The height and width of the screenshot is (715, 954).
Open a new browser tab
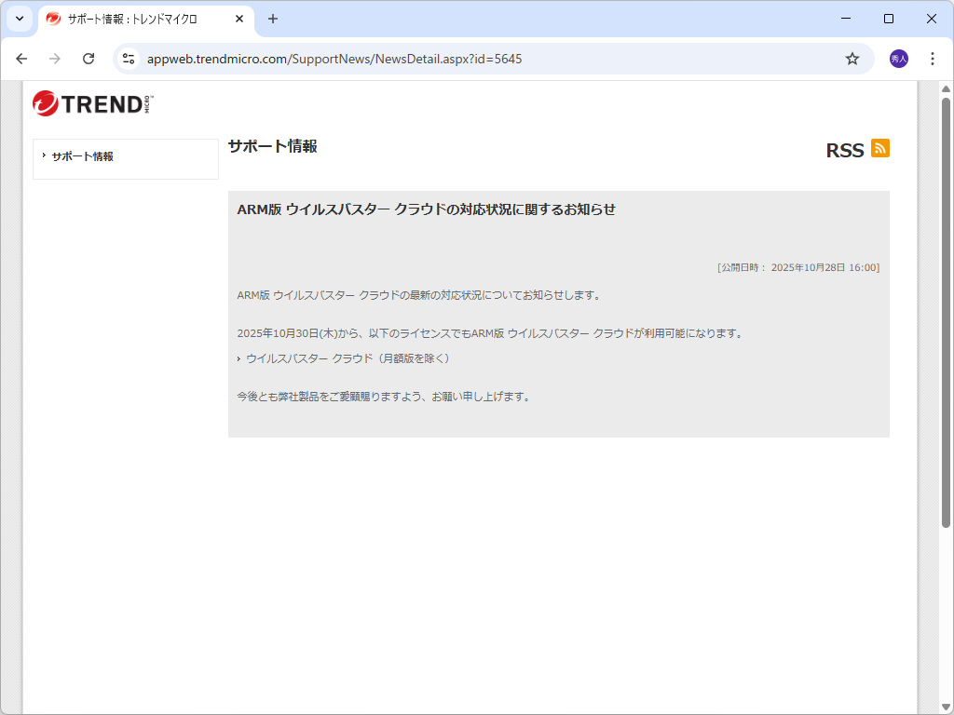(x=270, y=19)
